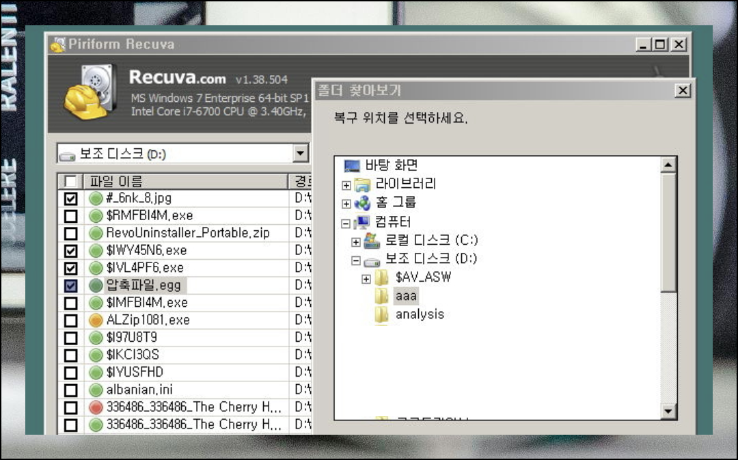738x460 pixels.
Task: Open the 보조 디스크 (D:) drive dropdown
Action: pyautogui.click(x=300, y=153)
